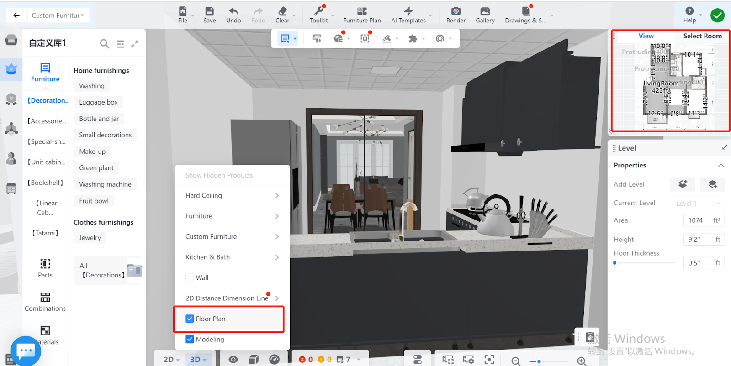
Task: Switch to the View tab
Action: pos(646,36)
